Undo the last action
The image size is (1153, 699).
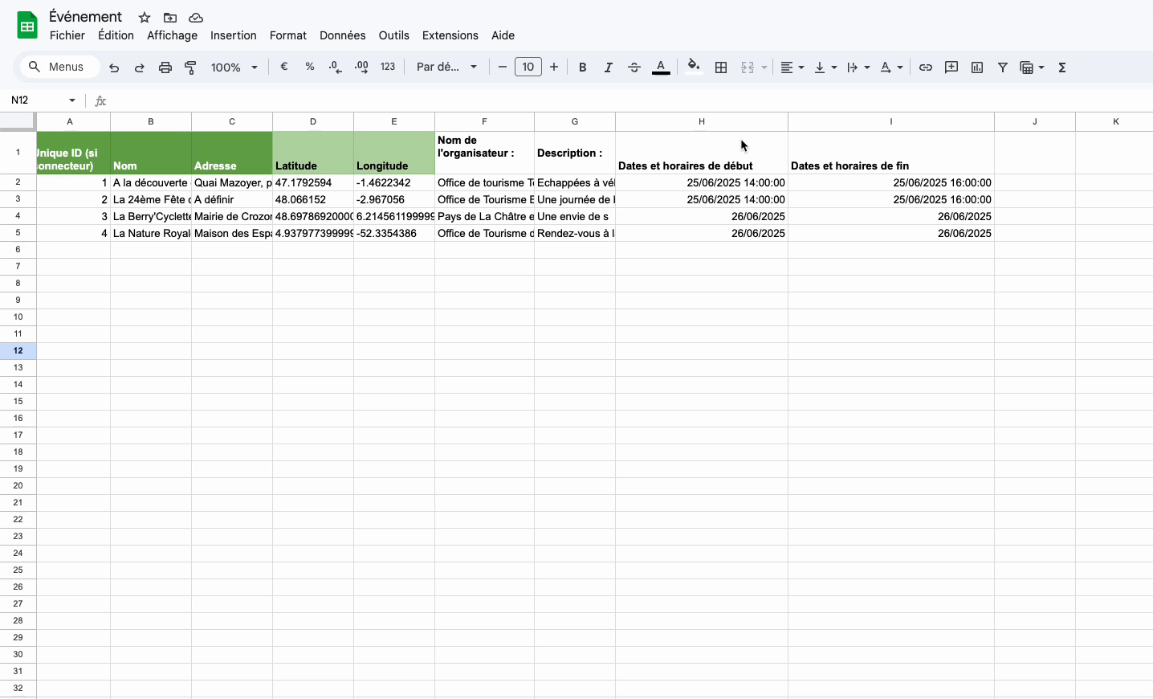114,67
